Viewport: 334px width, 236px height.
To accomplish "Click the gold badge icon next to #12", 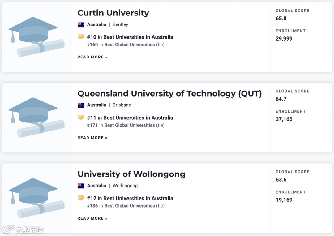I will point(81,198).
